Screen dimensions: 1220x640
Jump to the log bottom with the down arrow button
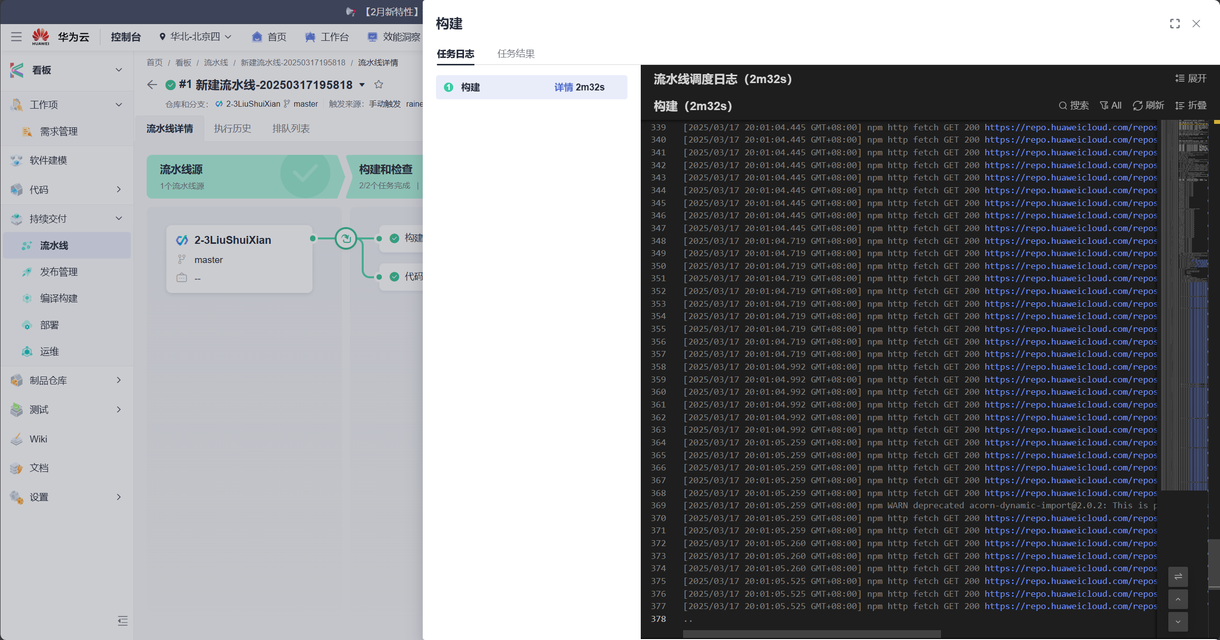(x=1178, y=622)
